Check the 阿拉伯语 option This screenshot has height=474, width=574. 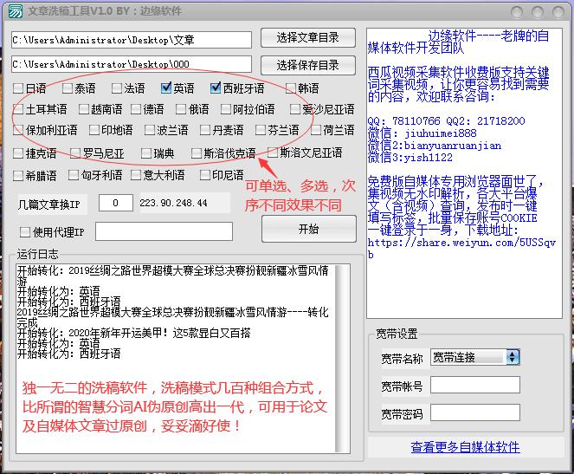226,109
